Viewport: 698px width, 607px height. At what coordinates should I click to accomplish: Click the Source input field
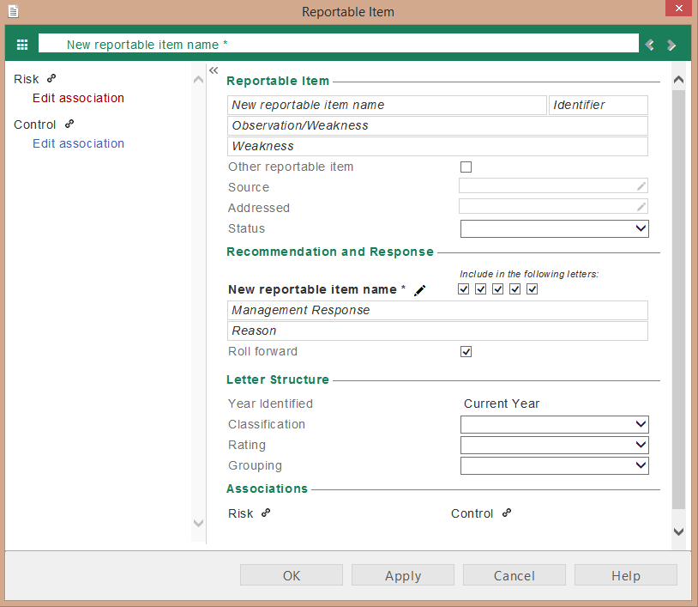pos(553,185)
